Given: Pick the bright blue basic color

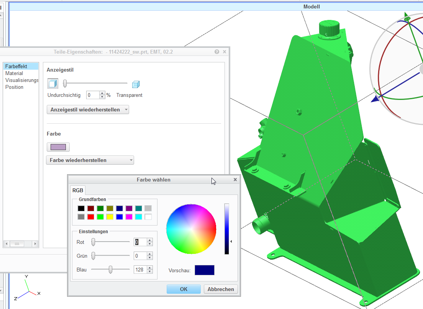Looking at the screenshot, I should [x=119, y=217].
